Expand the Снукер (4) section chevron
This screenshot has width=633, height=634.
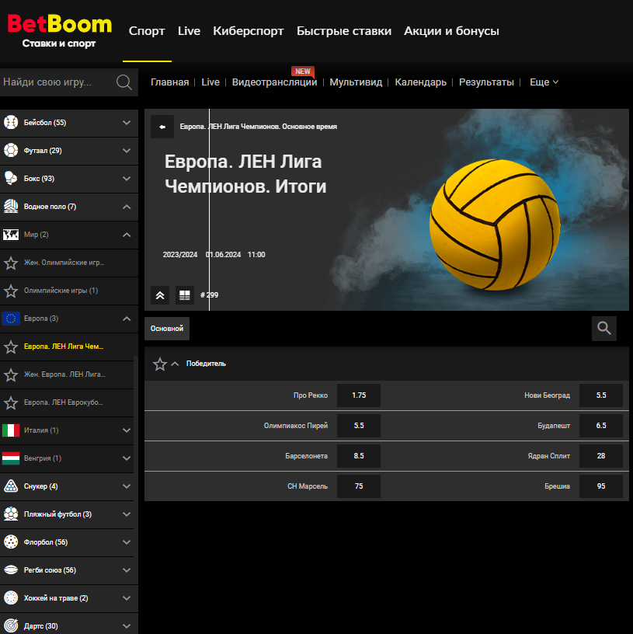coord(127,486)
